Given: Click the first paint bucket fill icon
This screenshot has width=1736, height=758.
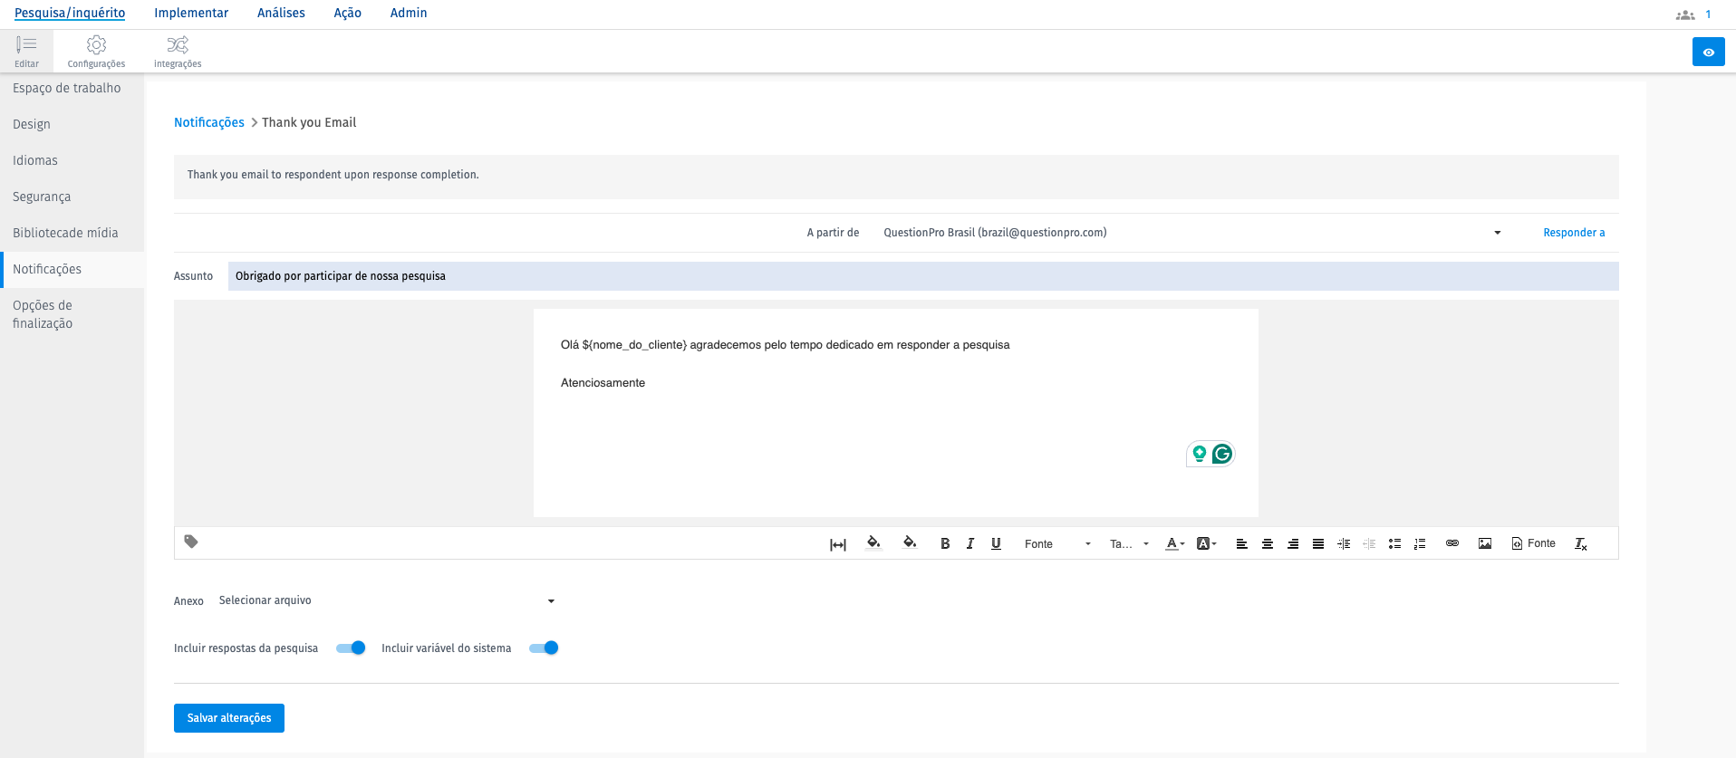Looking at the screenshot, I should [873, 542].
